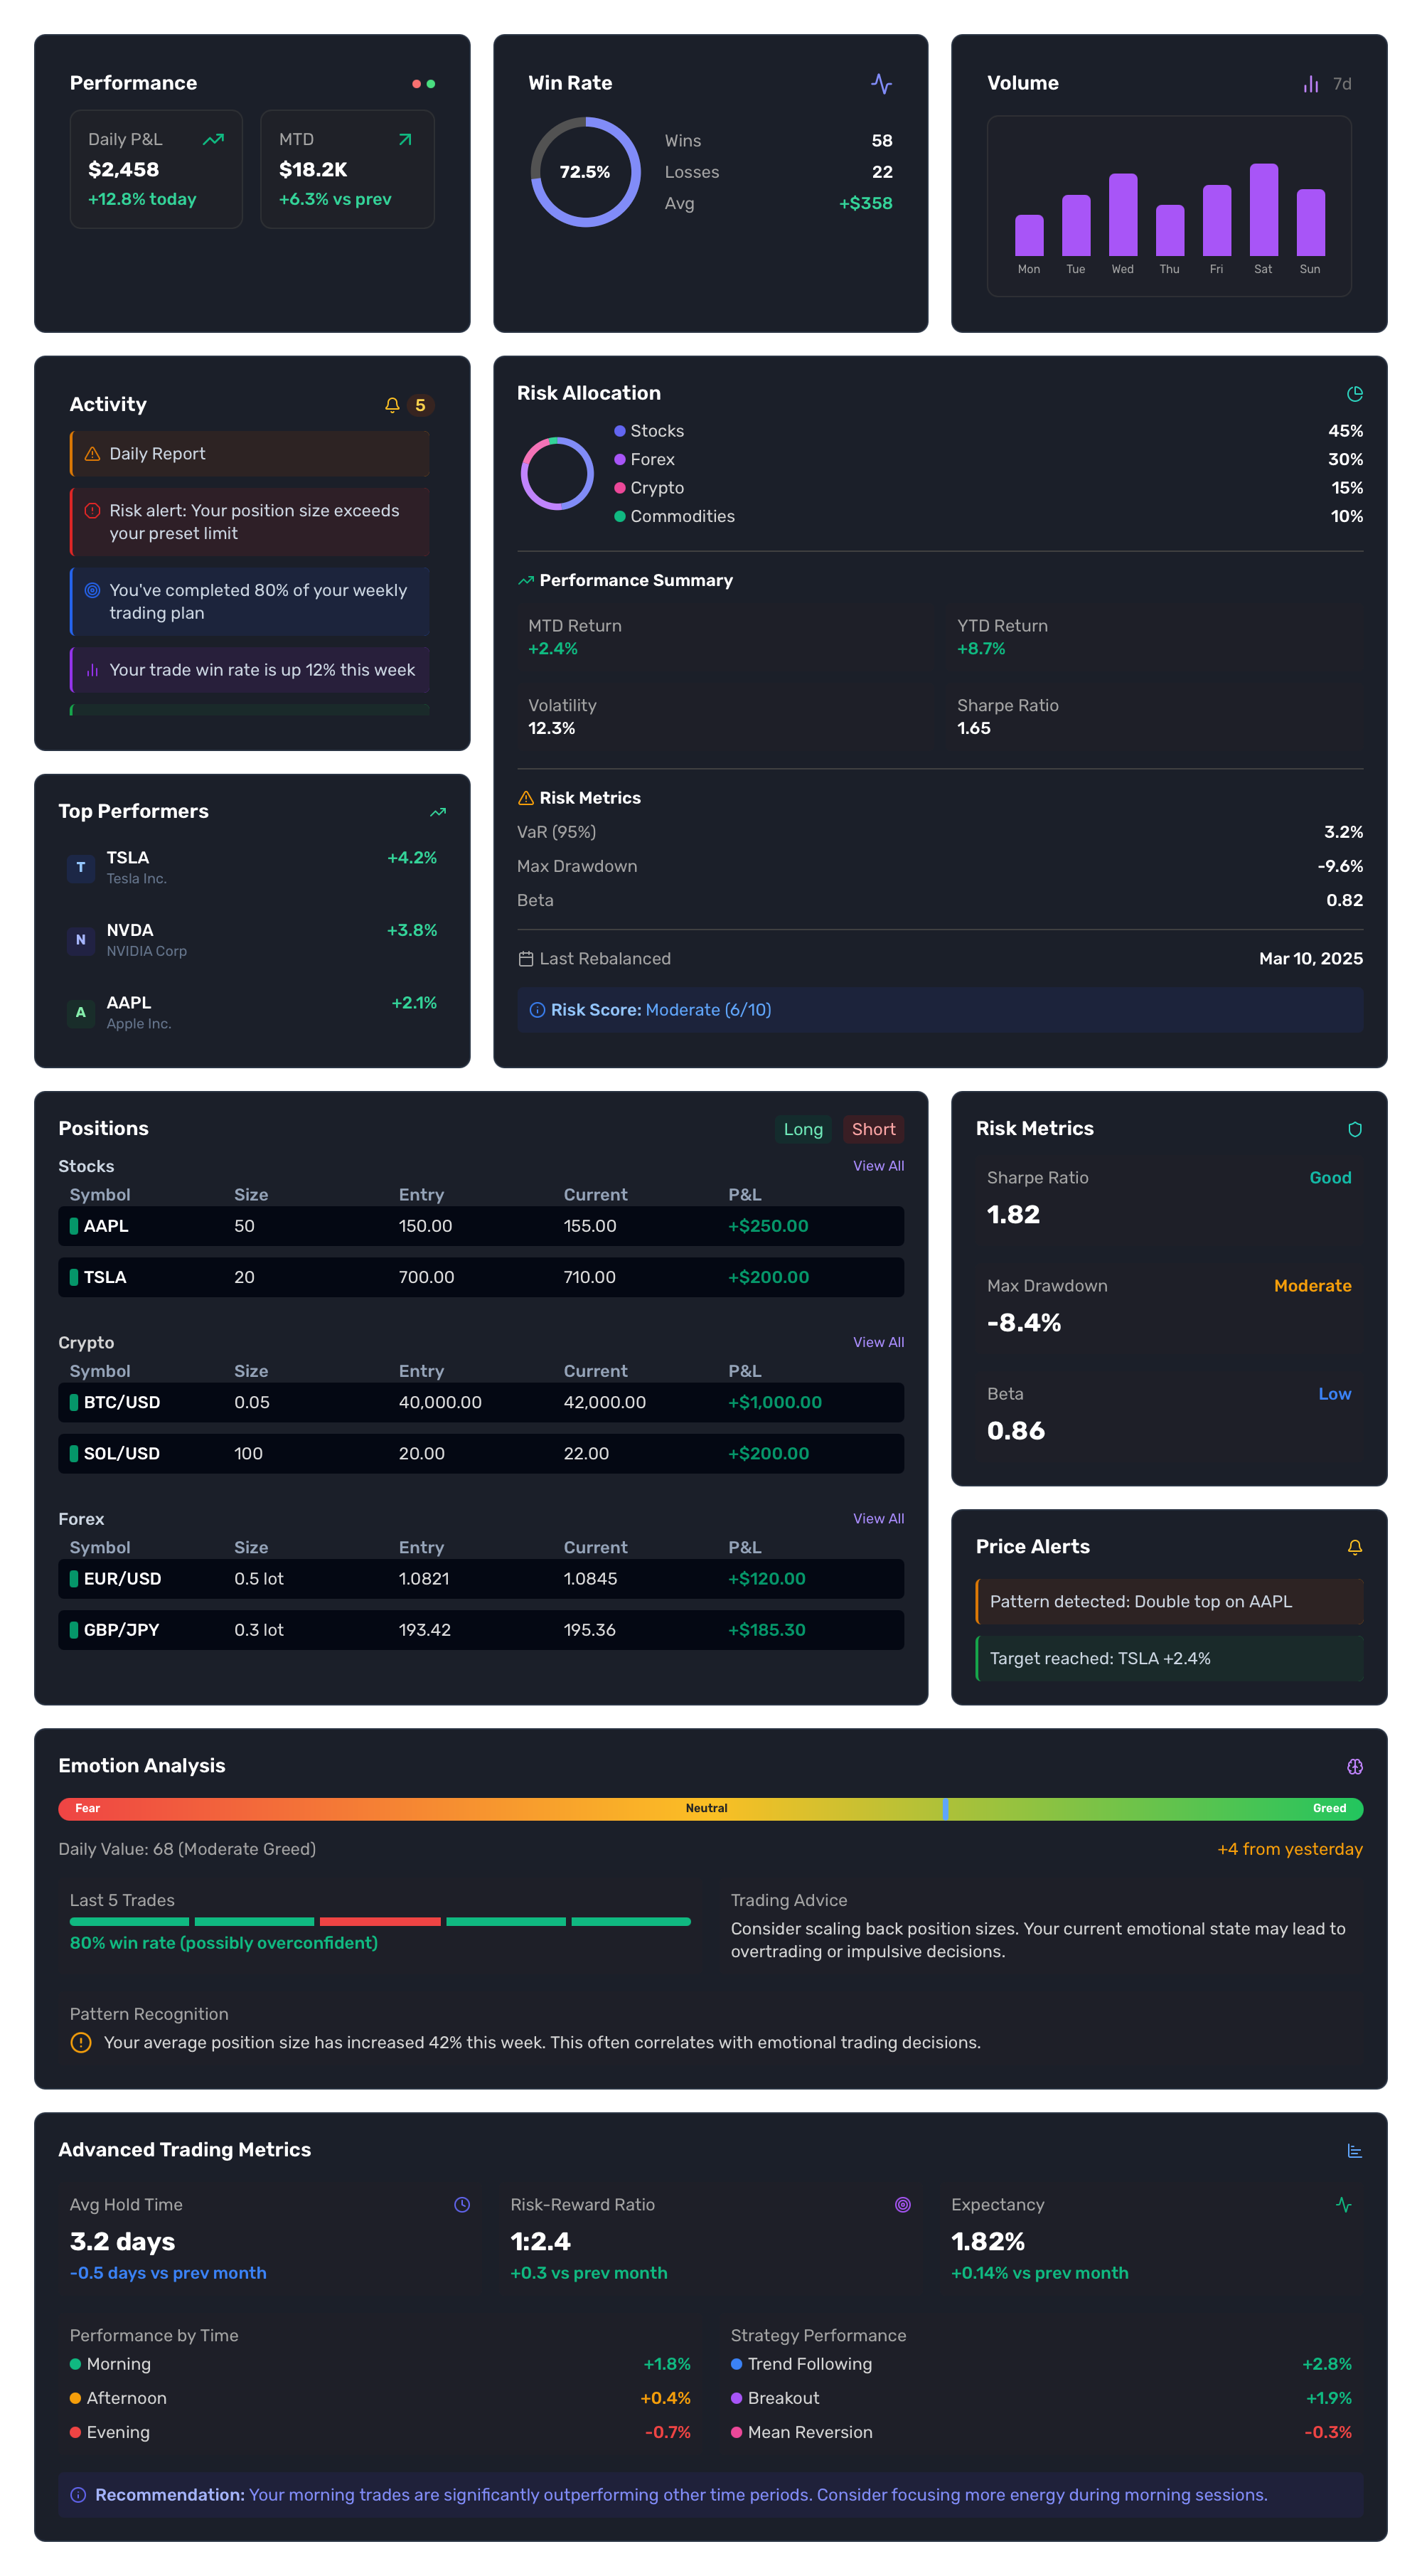Click the pie chart icon in Risk Allocation
The image size is (1422, 2576).
click(1355, 394)
